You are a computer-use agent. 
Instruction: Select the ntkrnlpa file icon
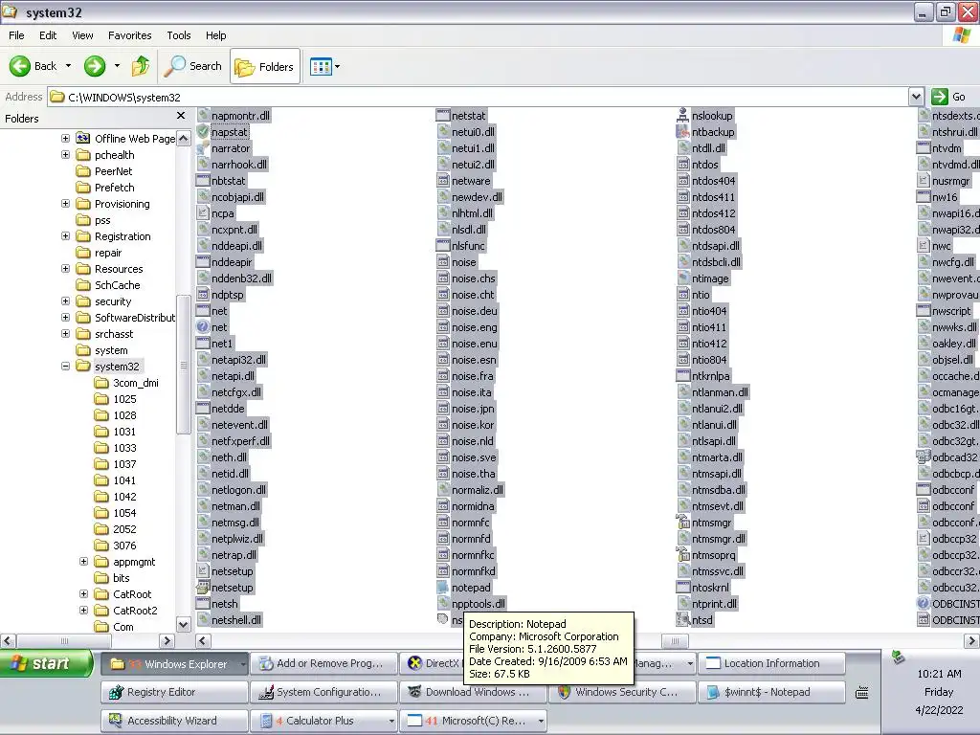[682, 375]
